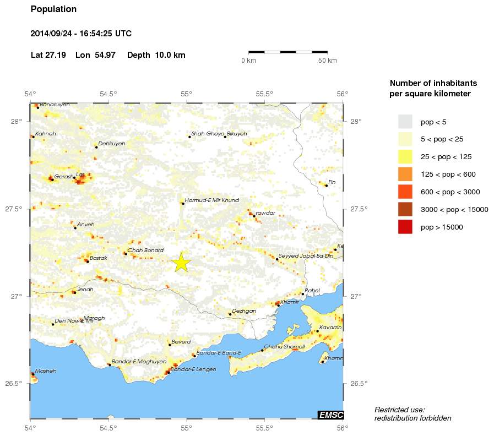Select the 'Bastak' town label

pyautogui.click(x=98, y=258)
